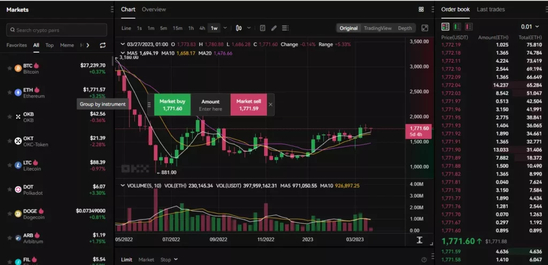Screen dimensions: 548x265
Task: Switch chart view to TradingView
Action: point(377,28)
